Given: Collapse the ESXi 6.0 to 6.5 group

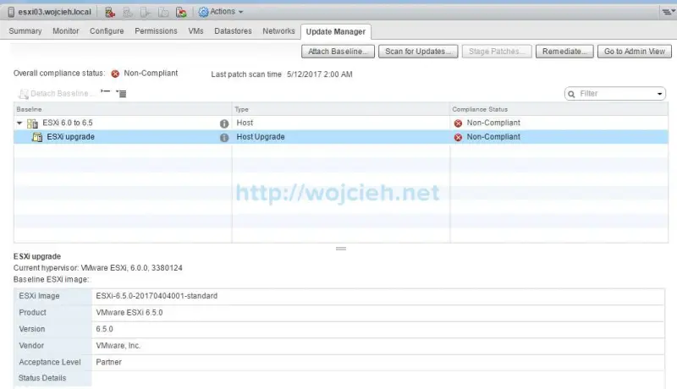Looking at the screenshot, I should coord(19,123).
